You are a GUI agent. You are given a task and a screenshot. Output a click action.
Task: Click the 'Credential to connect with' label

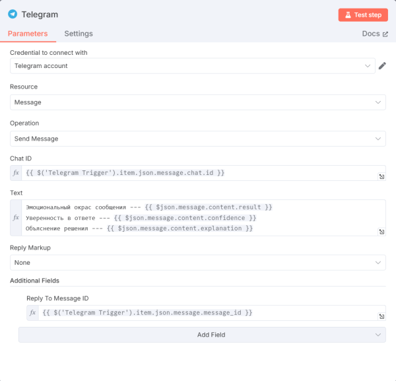(48, 53)
